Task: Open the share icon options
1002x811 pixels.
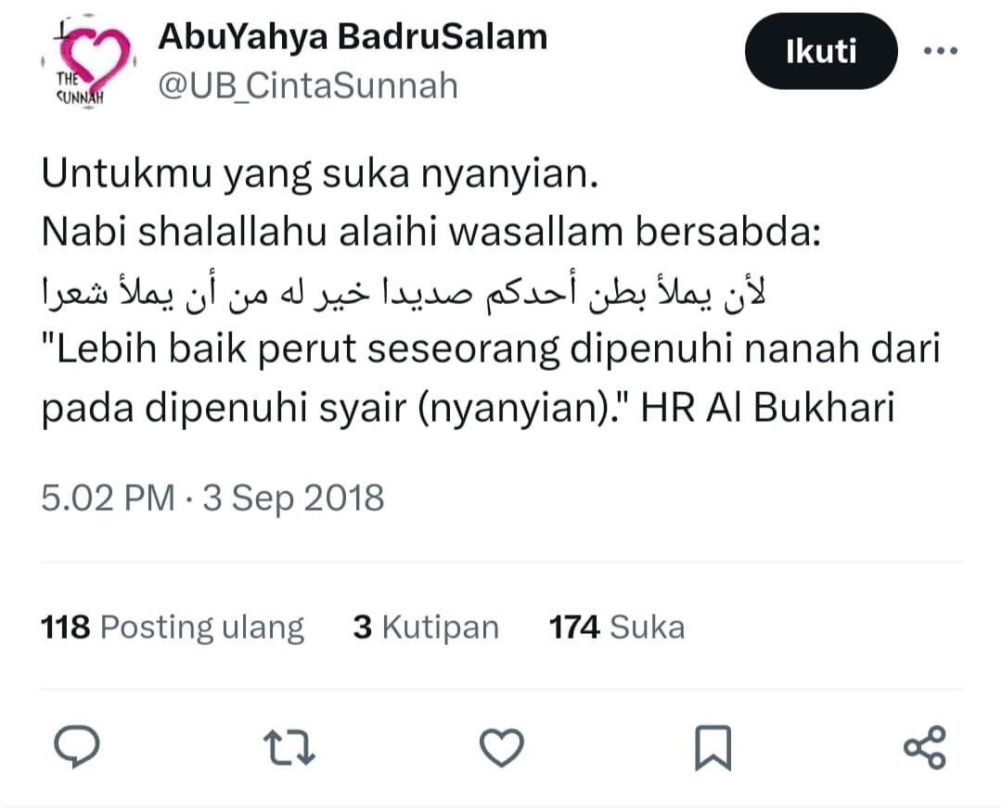Action: (925, 746)
